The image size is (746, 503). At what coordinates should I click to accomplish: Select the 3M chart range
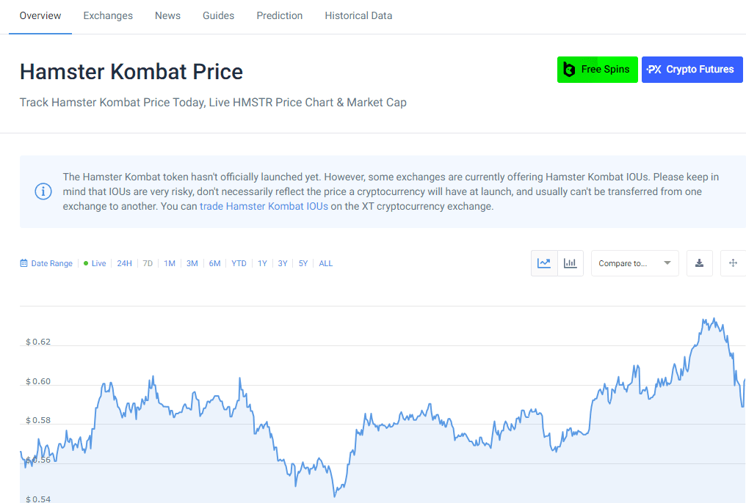(x=192, y=264)
